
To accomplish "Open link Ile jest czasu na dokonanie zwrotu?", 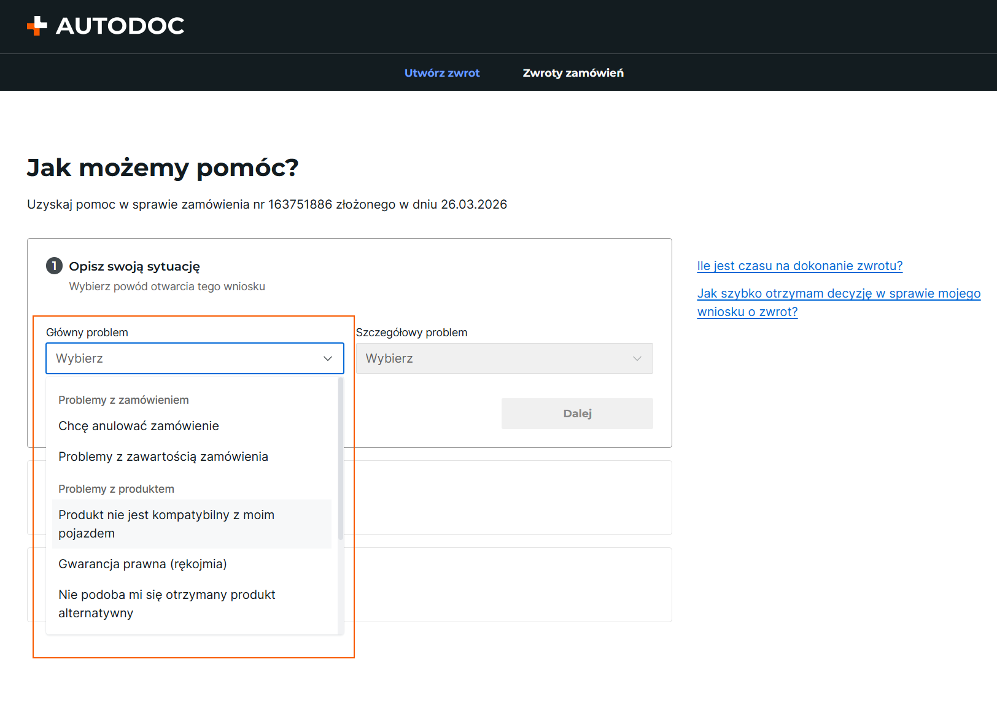I will click(800, 266).
